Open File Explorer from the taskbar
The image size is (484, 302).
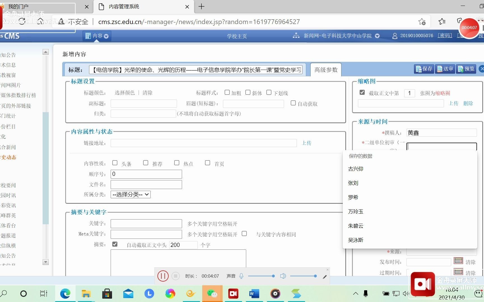tap(86, 293)
